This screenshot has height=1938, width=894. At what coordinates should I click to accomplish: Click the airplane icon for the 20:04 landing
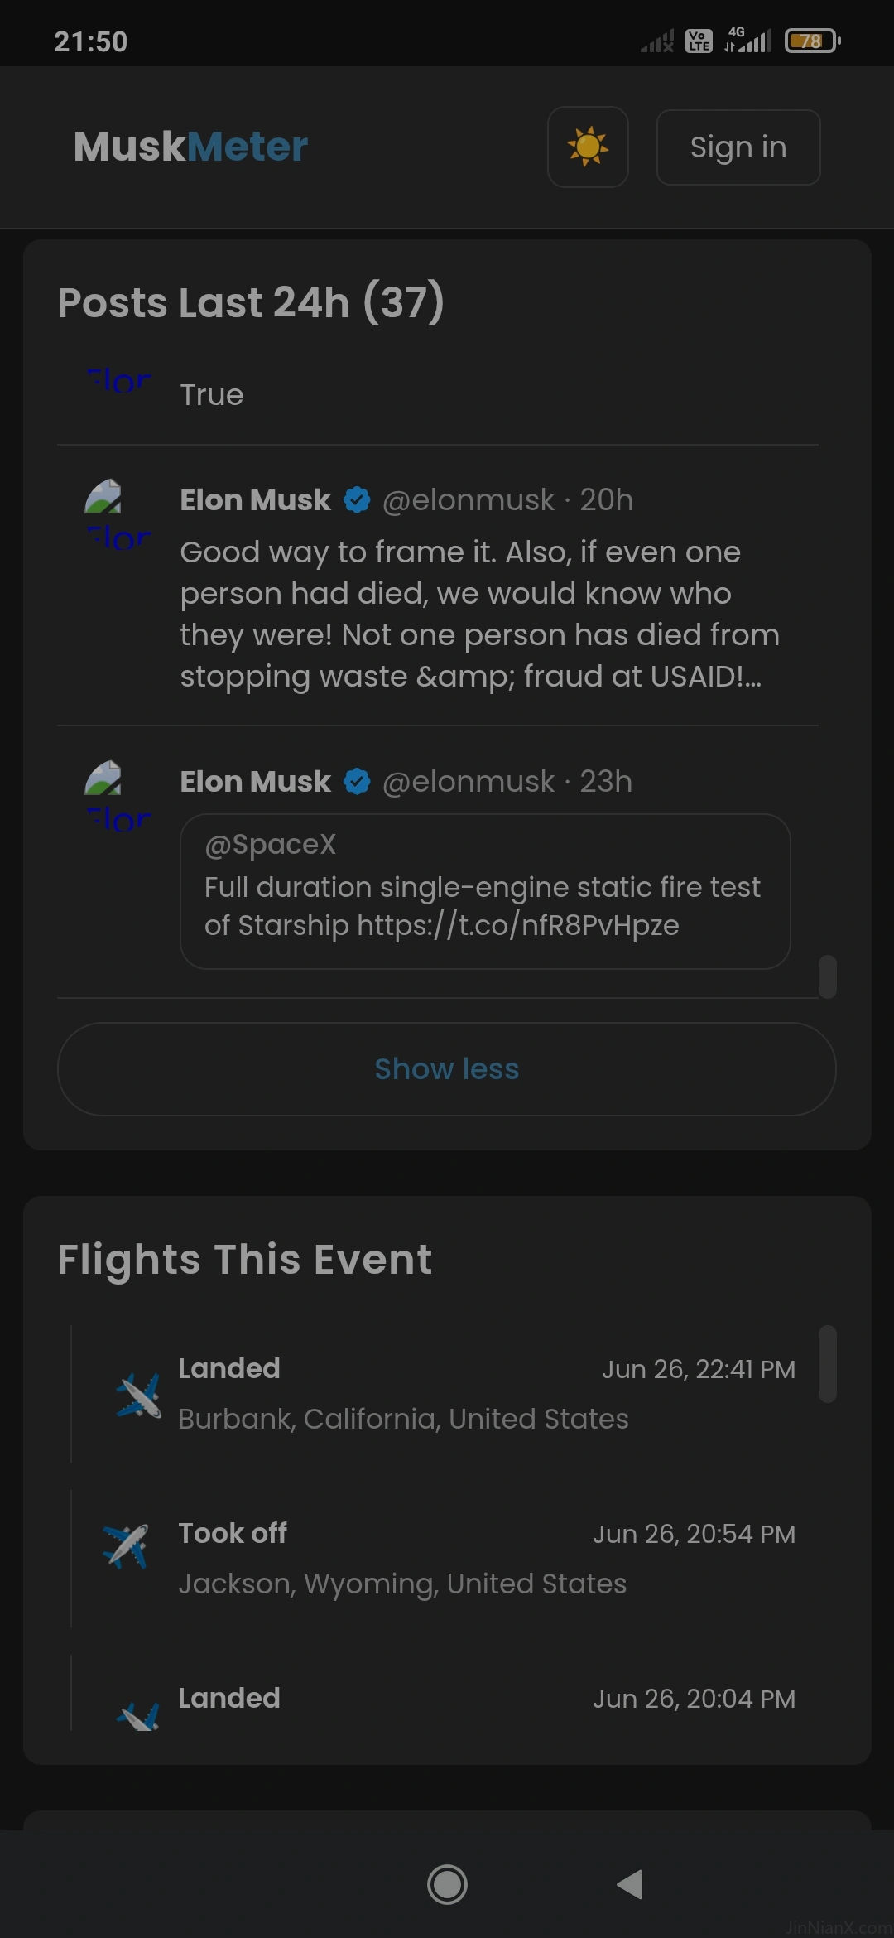[x=138, y=1714]
